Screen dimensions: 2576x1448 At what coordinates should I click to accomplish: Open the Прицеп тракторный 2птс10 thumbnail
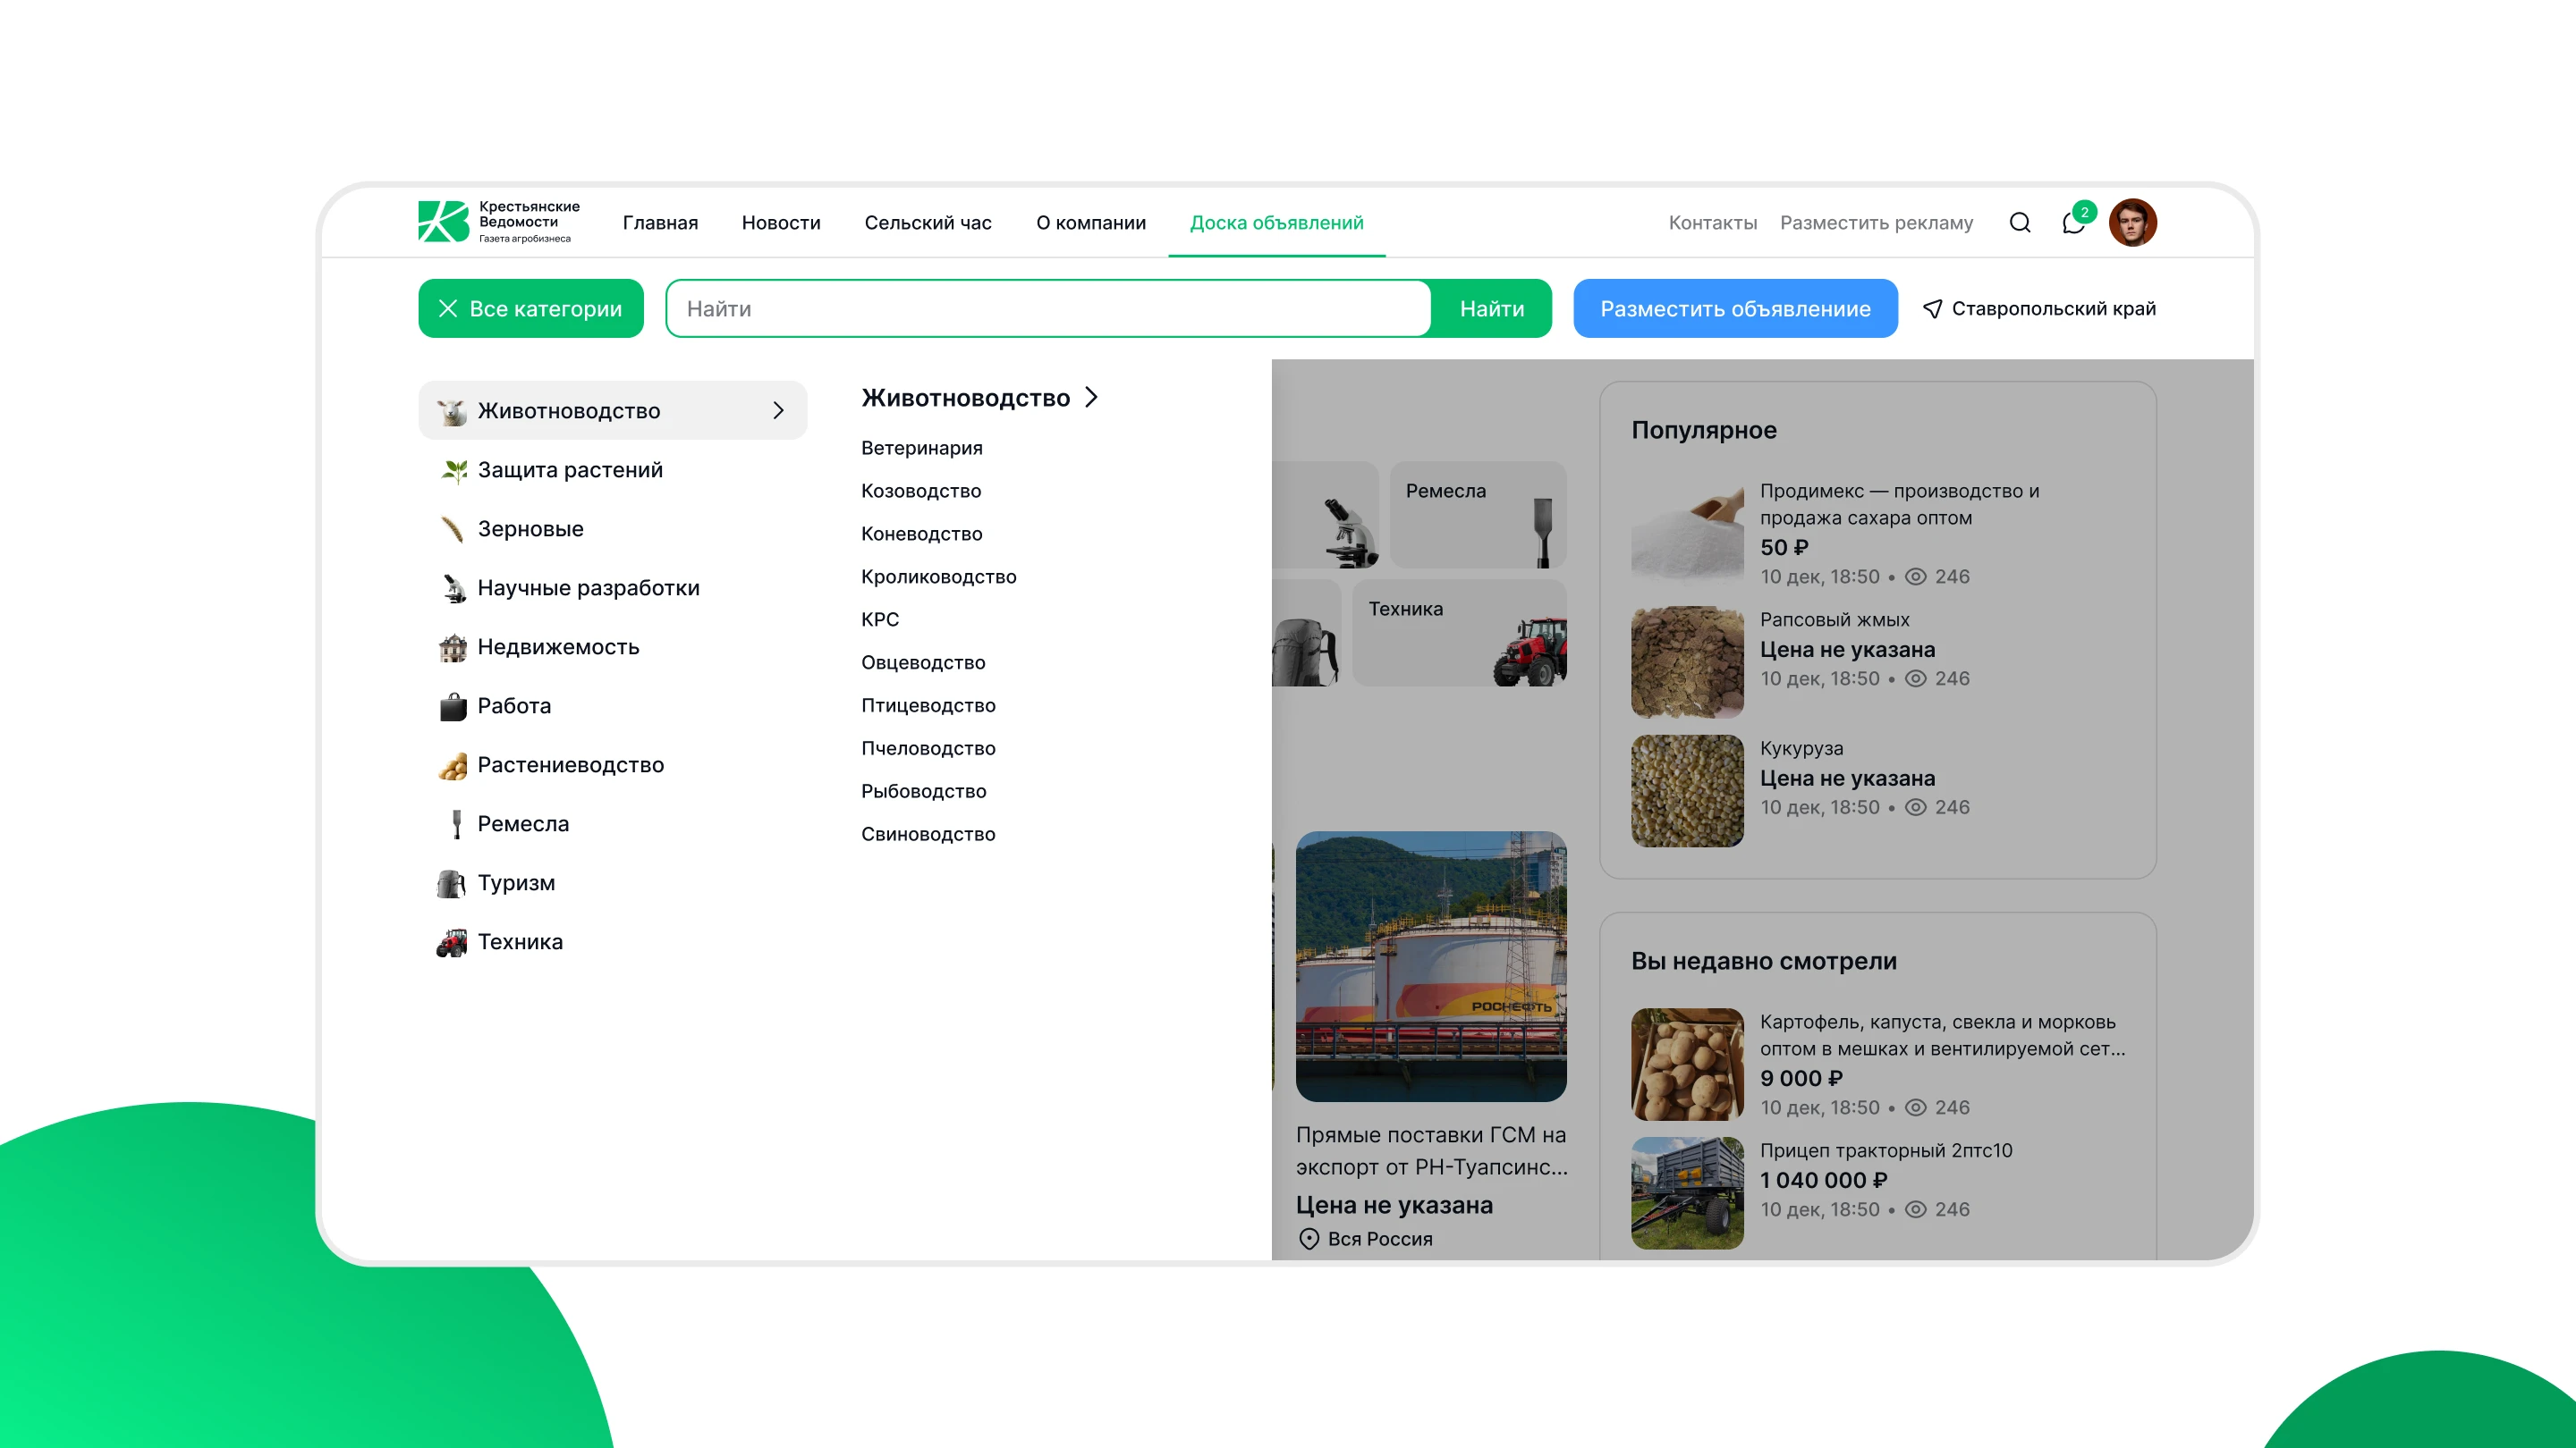pyautogui.click(x=1687, y=1193)
